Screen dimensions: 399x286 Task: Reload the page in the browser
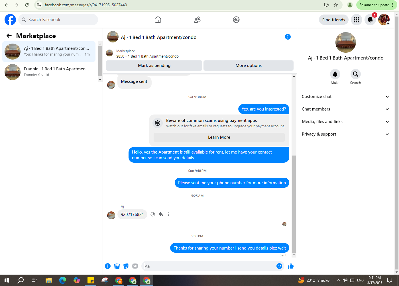coord(27,5)
